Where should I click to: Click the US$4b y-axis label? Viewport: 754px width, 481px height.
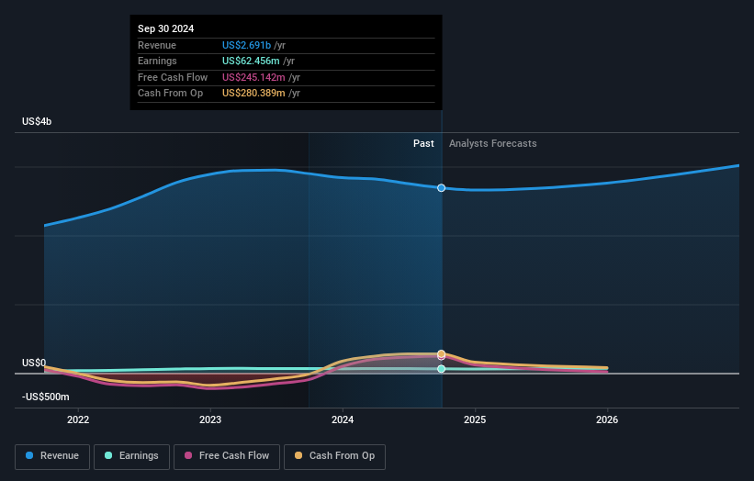tap(37, 121)
